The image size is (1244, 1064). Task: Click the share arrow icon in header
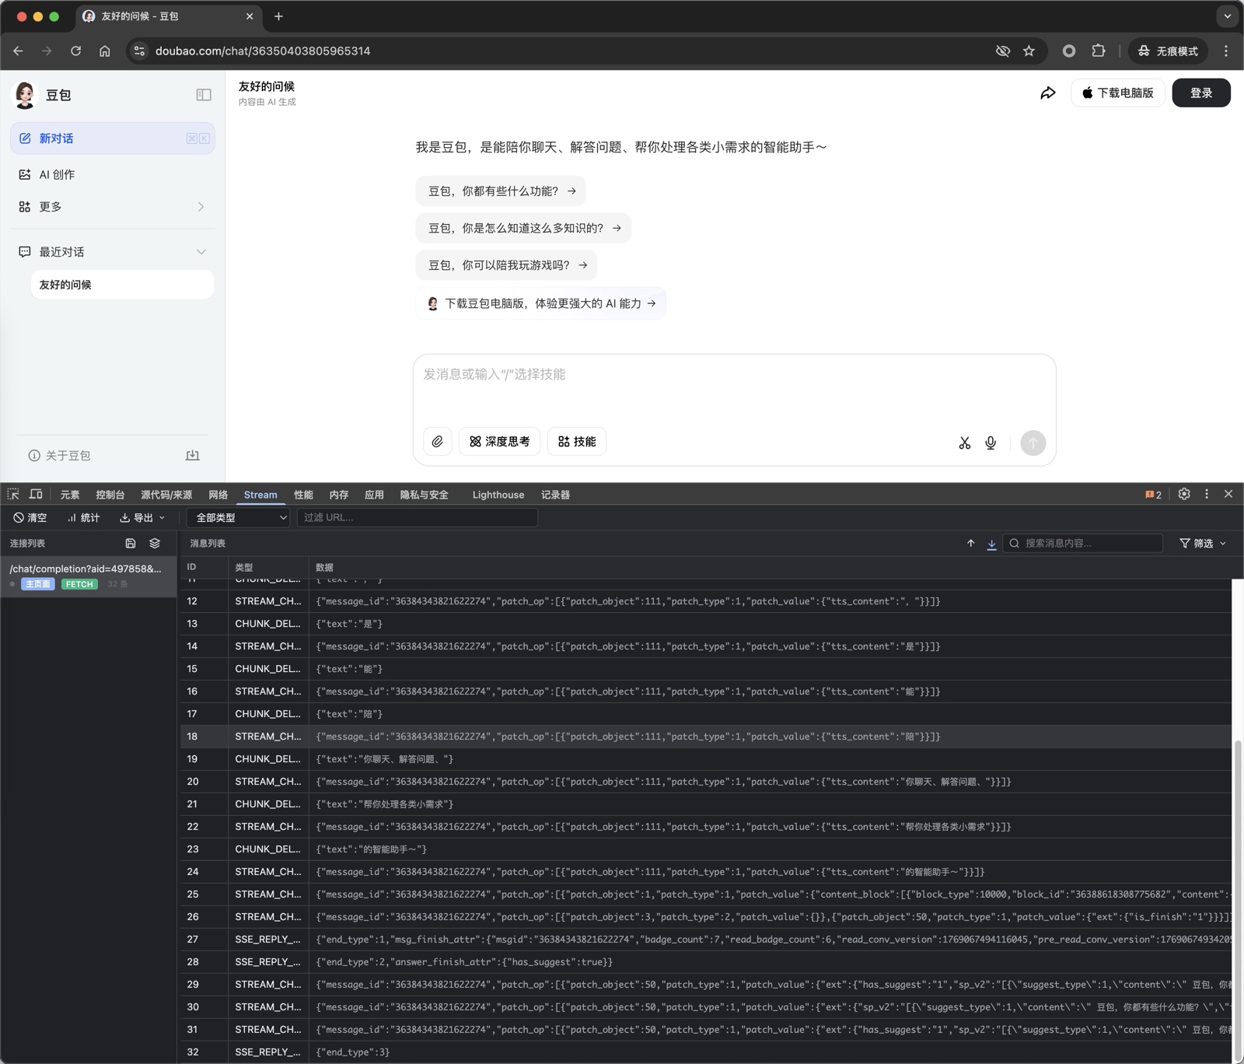coord(1048,93)
